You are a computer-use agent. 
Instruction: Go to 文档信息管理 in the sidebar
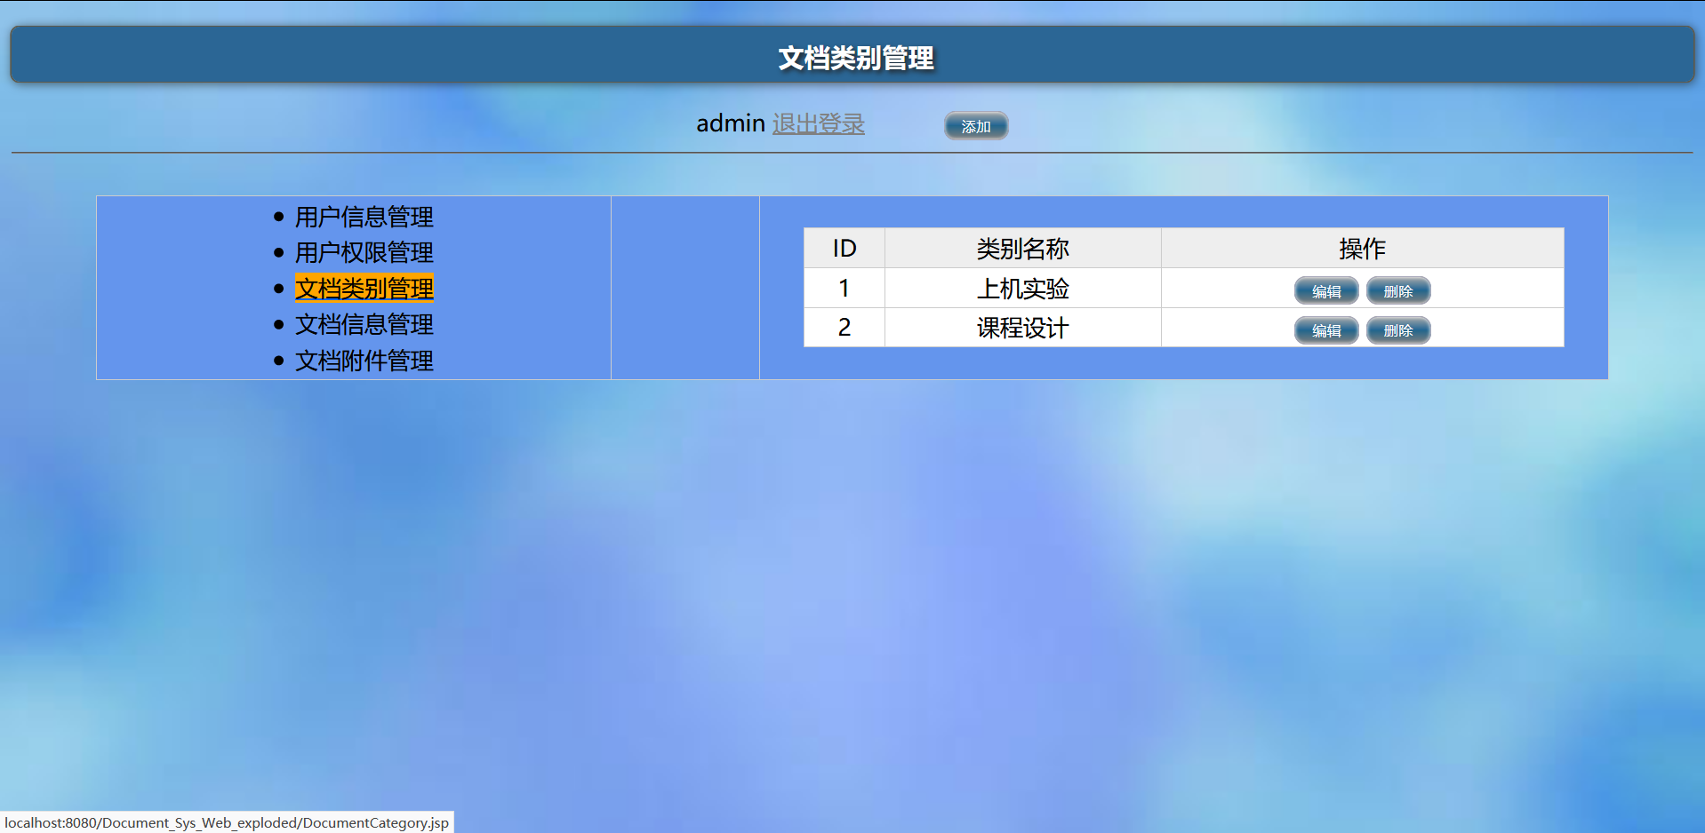click(x=364, y=324)
